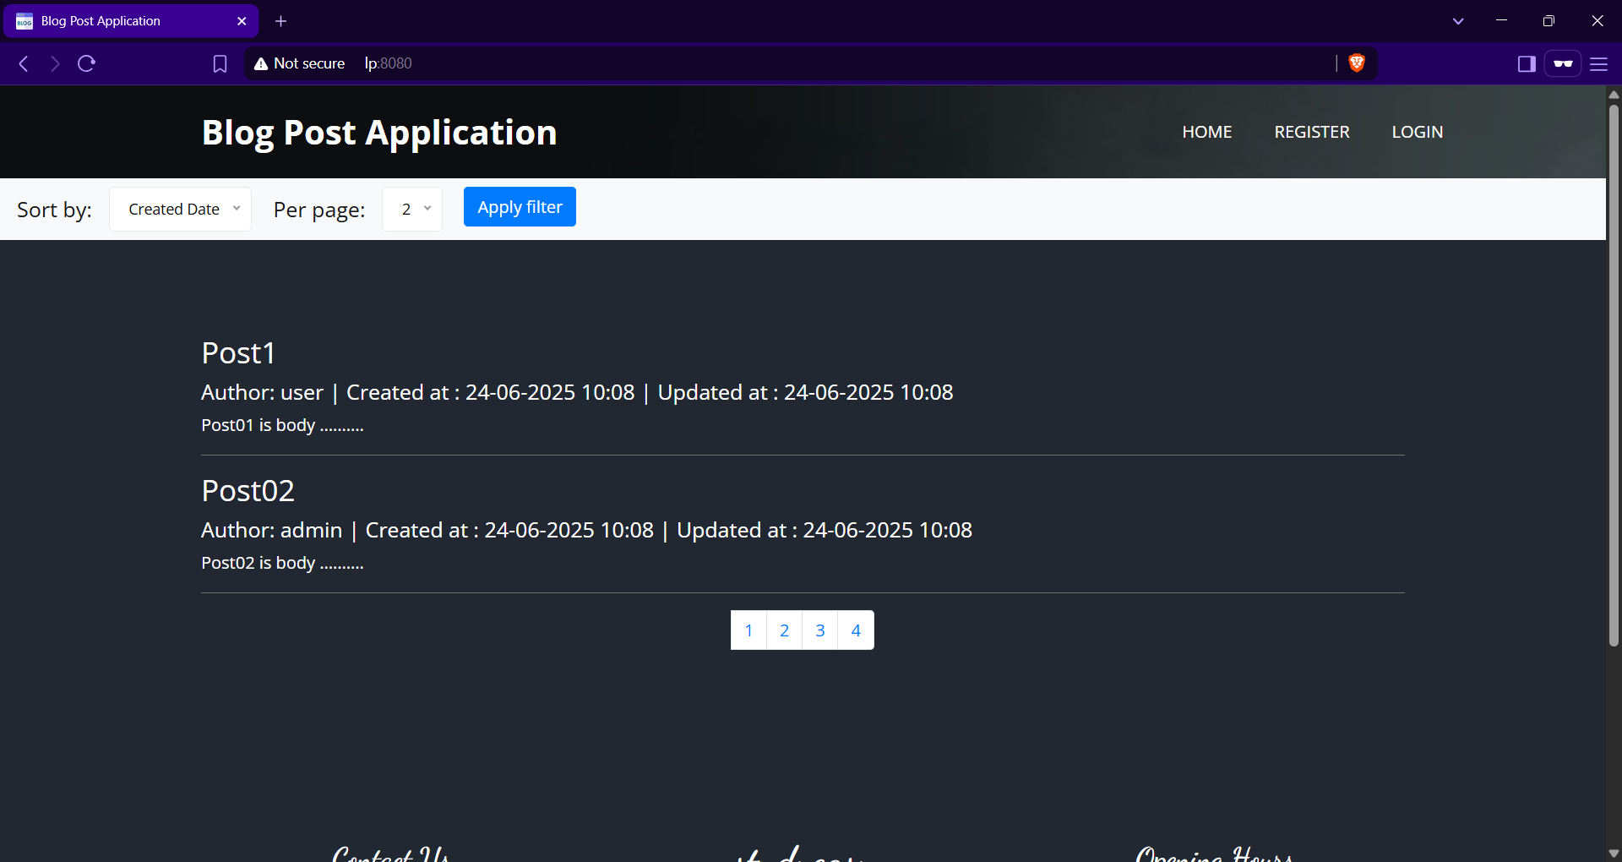This screenshot has width=1622, height=862.
Task: Go to pagination page 3
Action: click(819, 630)
